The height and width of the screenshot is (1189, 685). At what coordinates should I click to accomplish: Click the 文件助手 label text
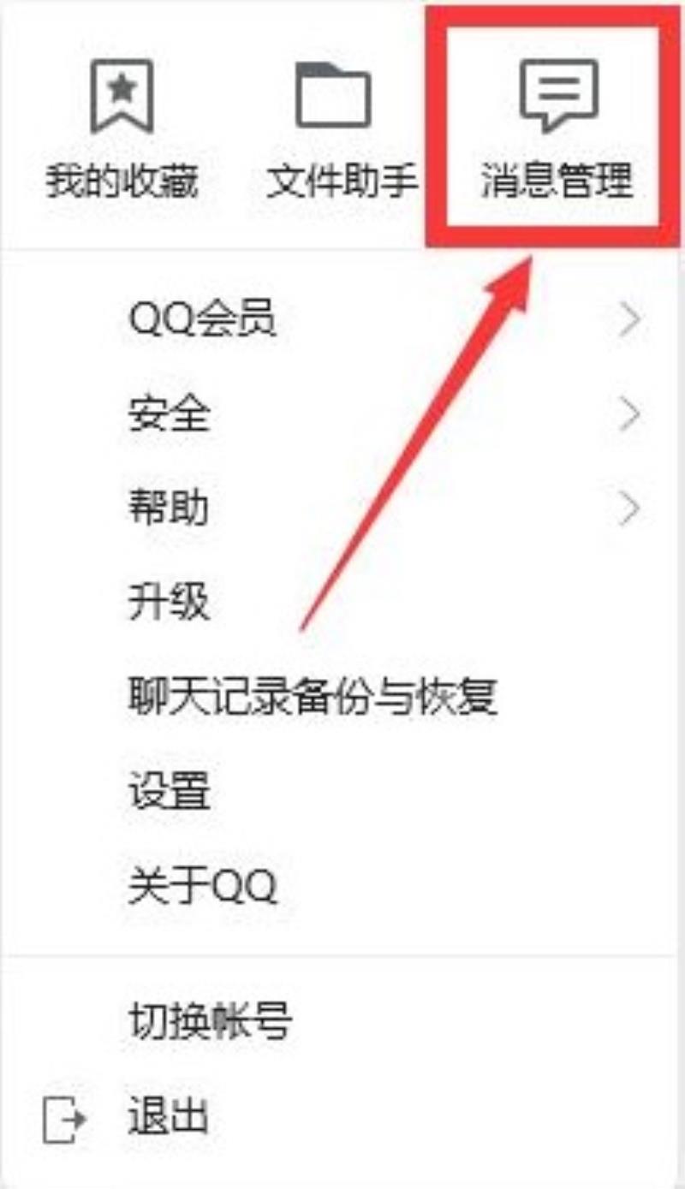[x=342, y=181]
